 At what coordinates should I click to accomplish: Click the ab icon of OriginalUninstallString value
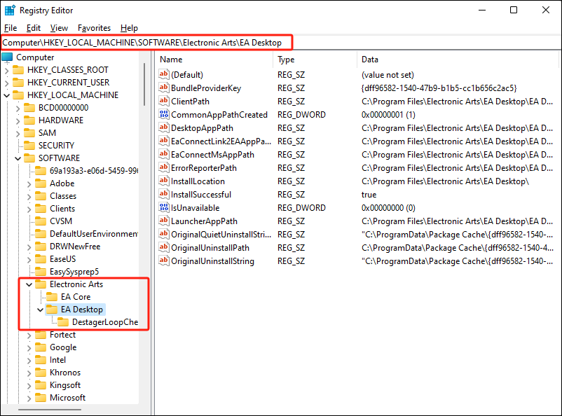[x=164, y=261]
